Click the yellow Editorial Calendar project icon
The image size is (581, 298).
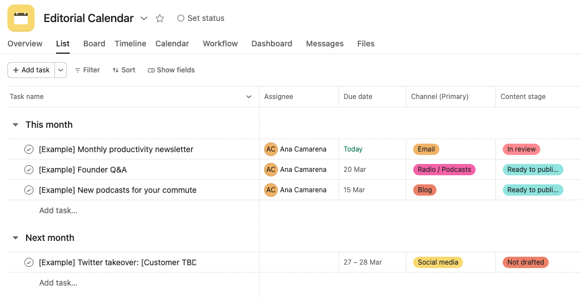pos(21,18)
